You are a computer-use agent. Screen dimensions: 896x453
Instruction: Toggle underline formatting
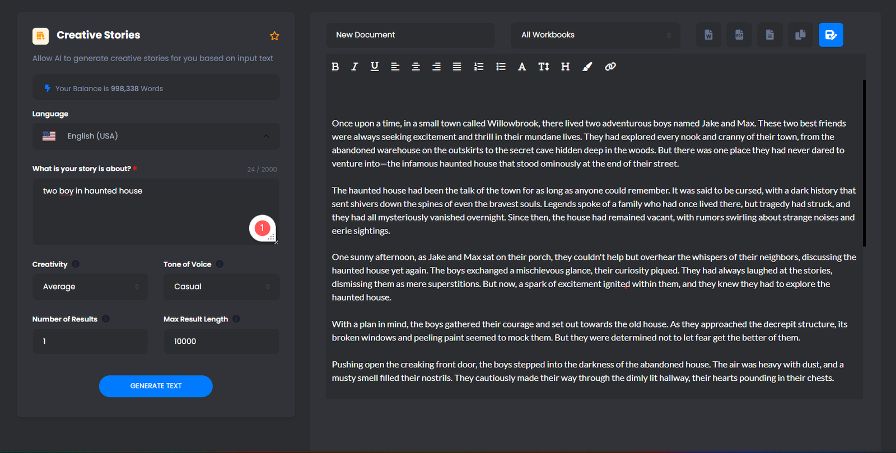pyautogui.click(x=375, y=67)
